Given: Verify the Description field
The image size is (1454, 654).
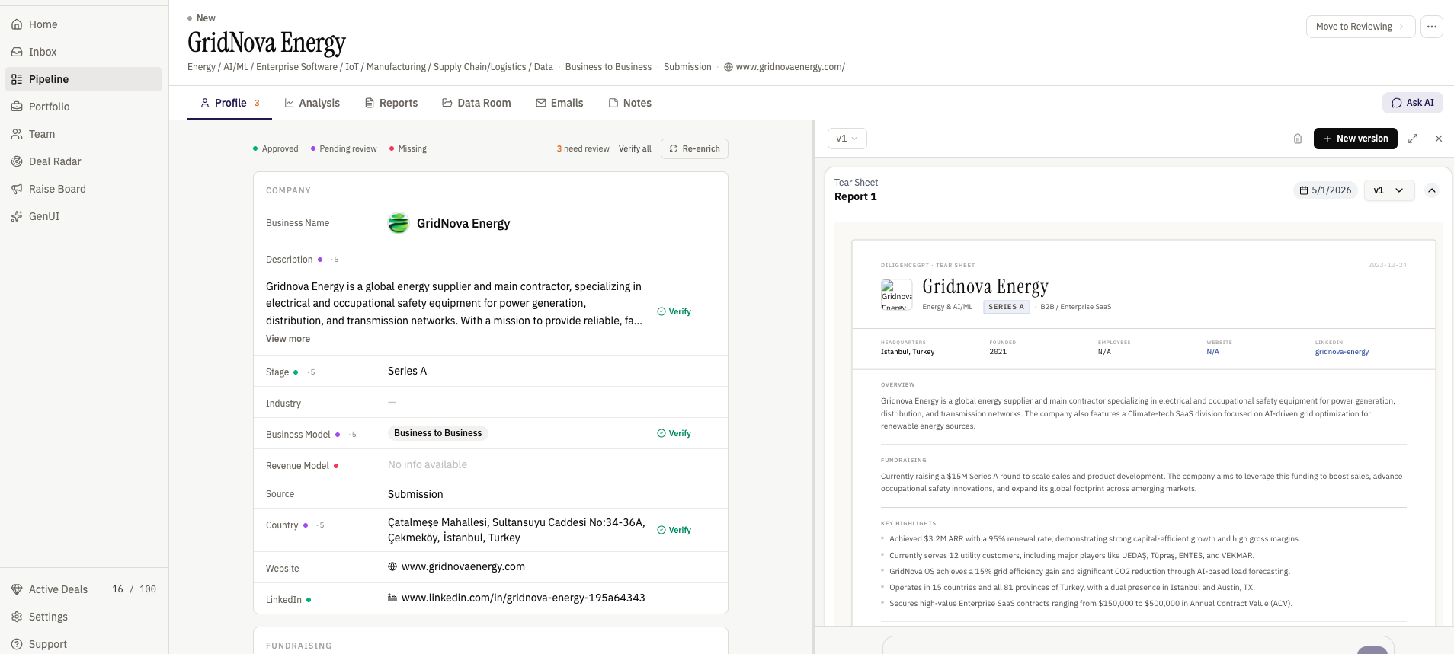Looking at the screenshot, I should [674, 311].
